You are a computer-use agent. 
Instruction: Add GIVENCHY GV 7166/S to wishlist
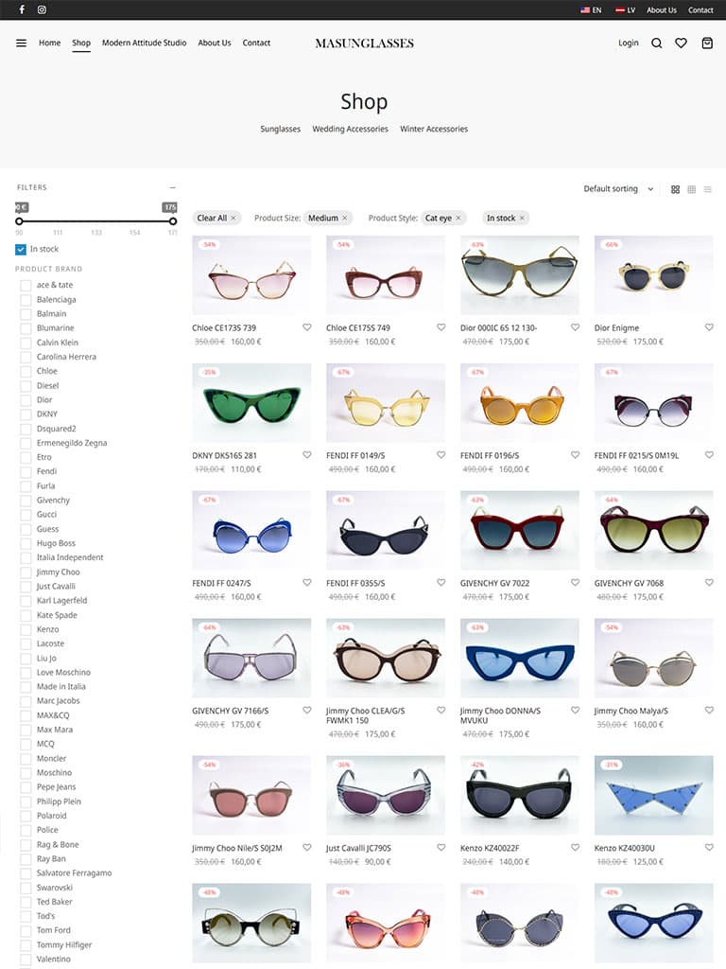coord(307,710)
